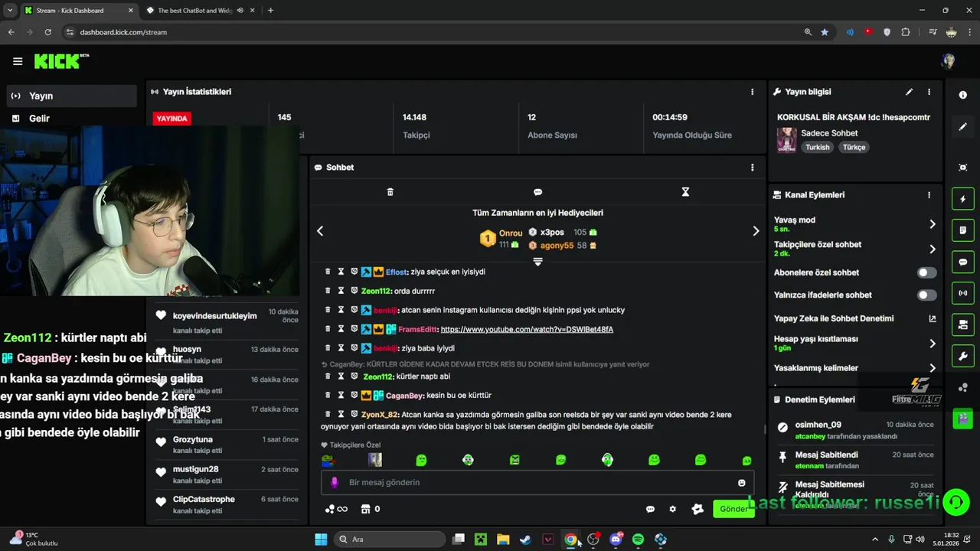Insert the Pepe frog emote
This screenshot has width=980, height=551.
pos(328,460)
